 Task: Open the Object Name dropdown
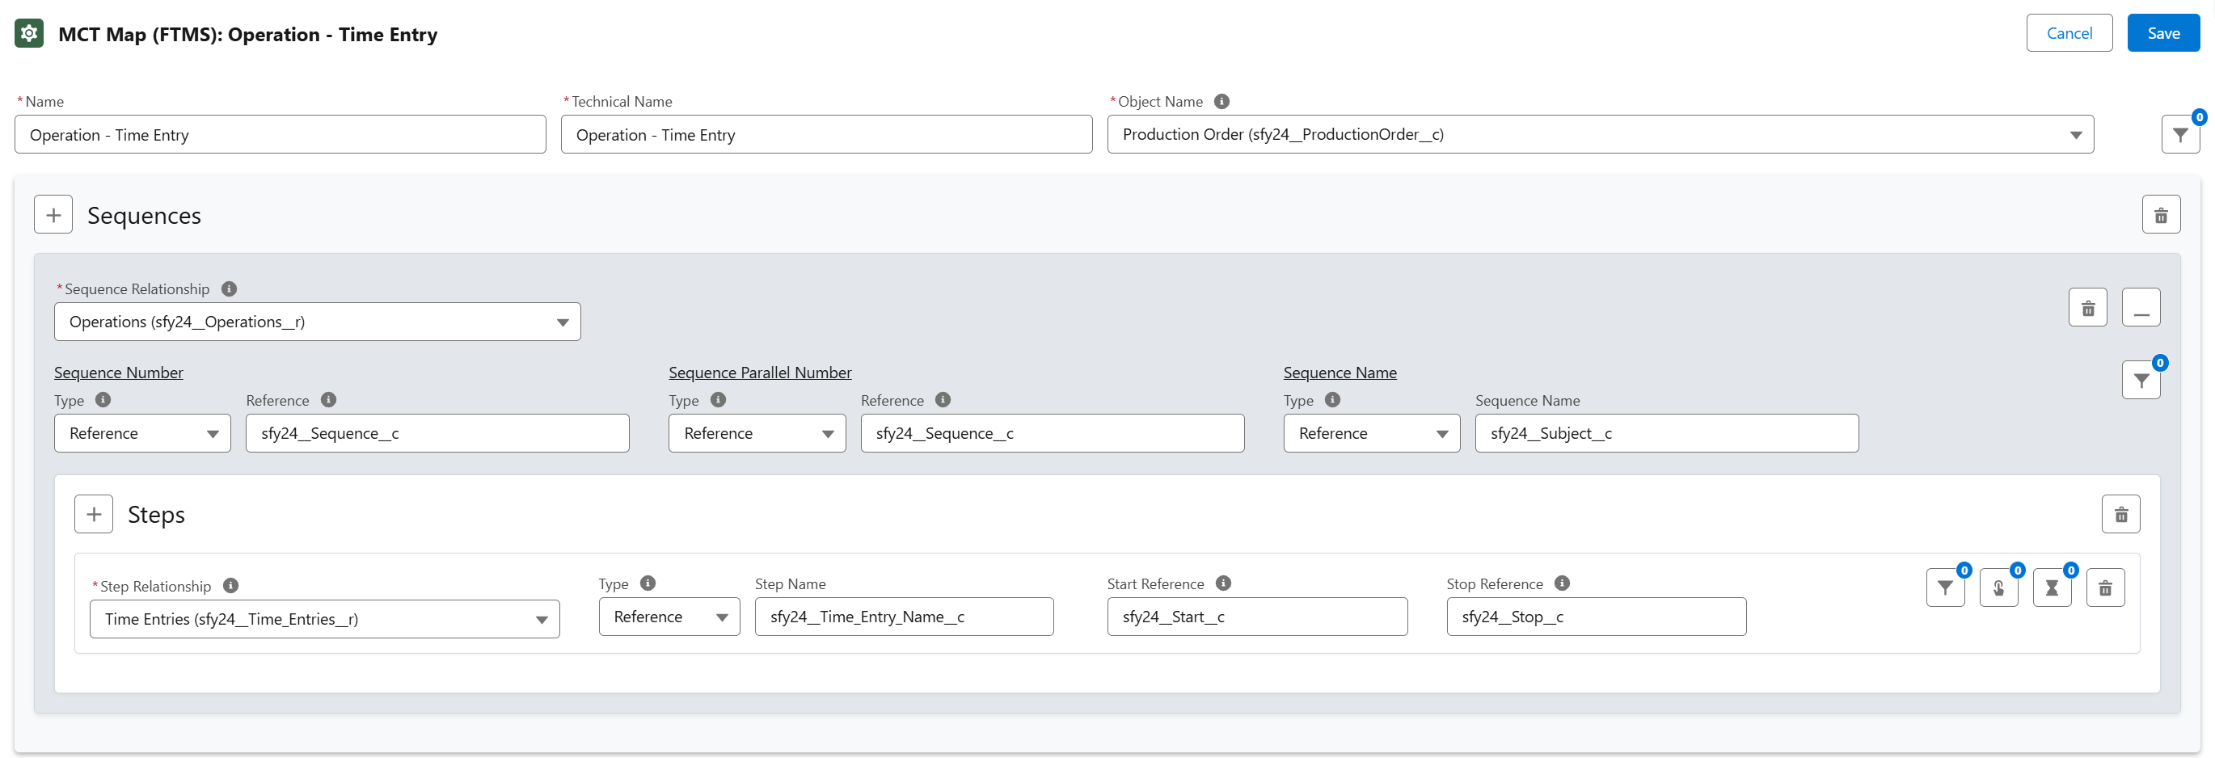tap(1599, 135)
